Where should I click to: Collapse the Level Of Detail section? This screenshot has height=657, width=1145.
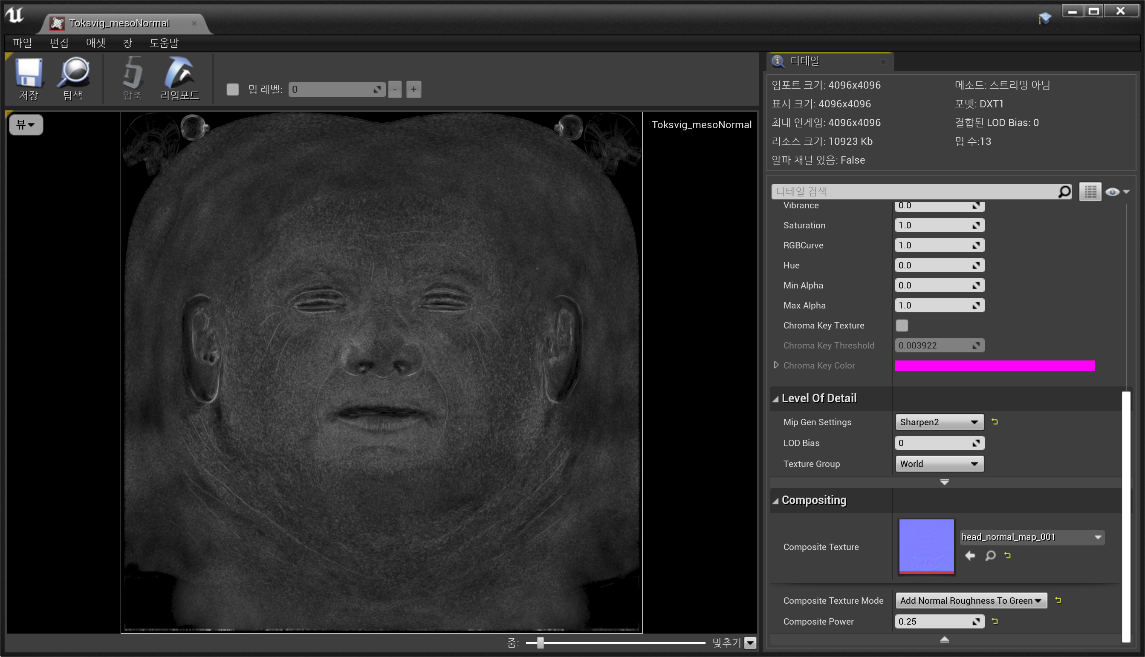tap(775, 399)
